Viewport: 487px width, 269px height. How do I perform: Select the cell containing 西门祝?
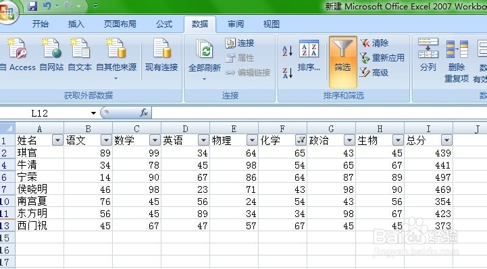pyautogui.click(x=39, y=226)
